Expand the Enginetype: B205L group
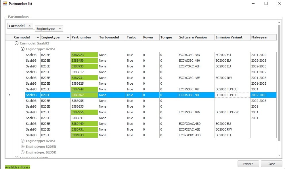Viewport: 285px width, 169px height. coord(22,141)
